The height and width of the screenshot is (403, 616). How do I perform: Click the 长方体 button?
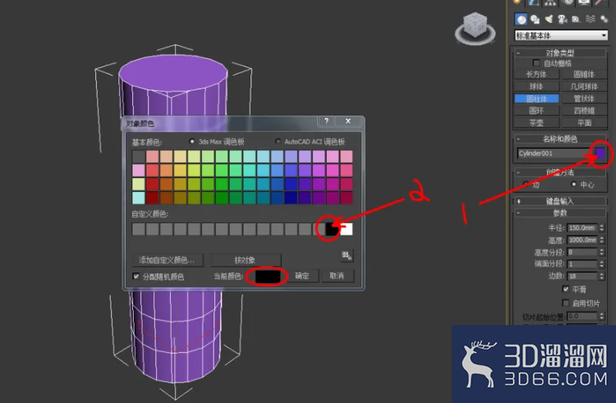click(x=536, y=74)
